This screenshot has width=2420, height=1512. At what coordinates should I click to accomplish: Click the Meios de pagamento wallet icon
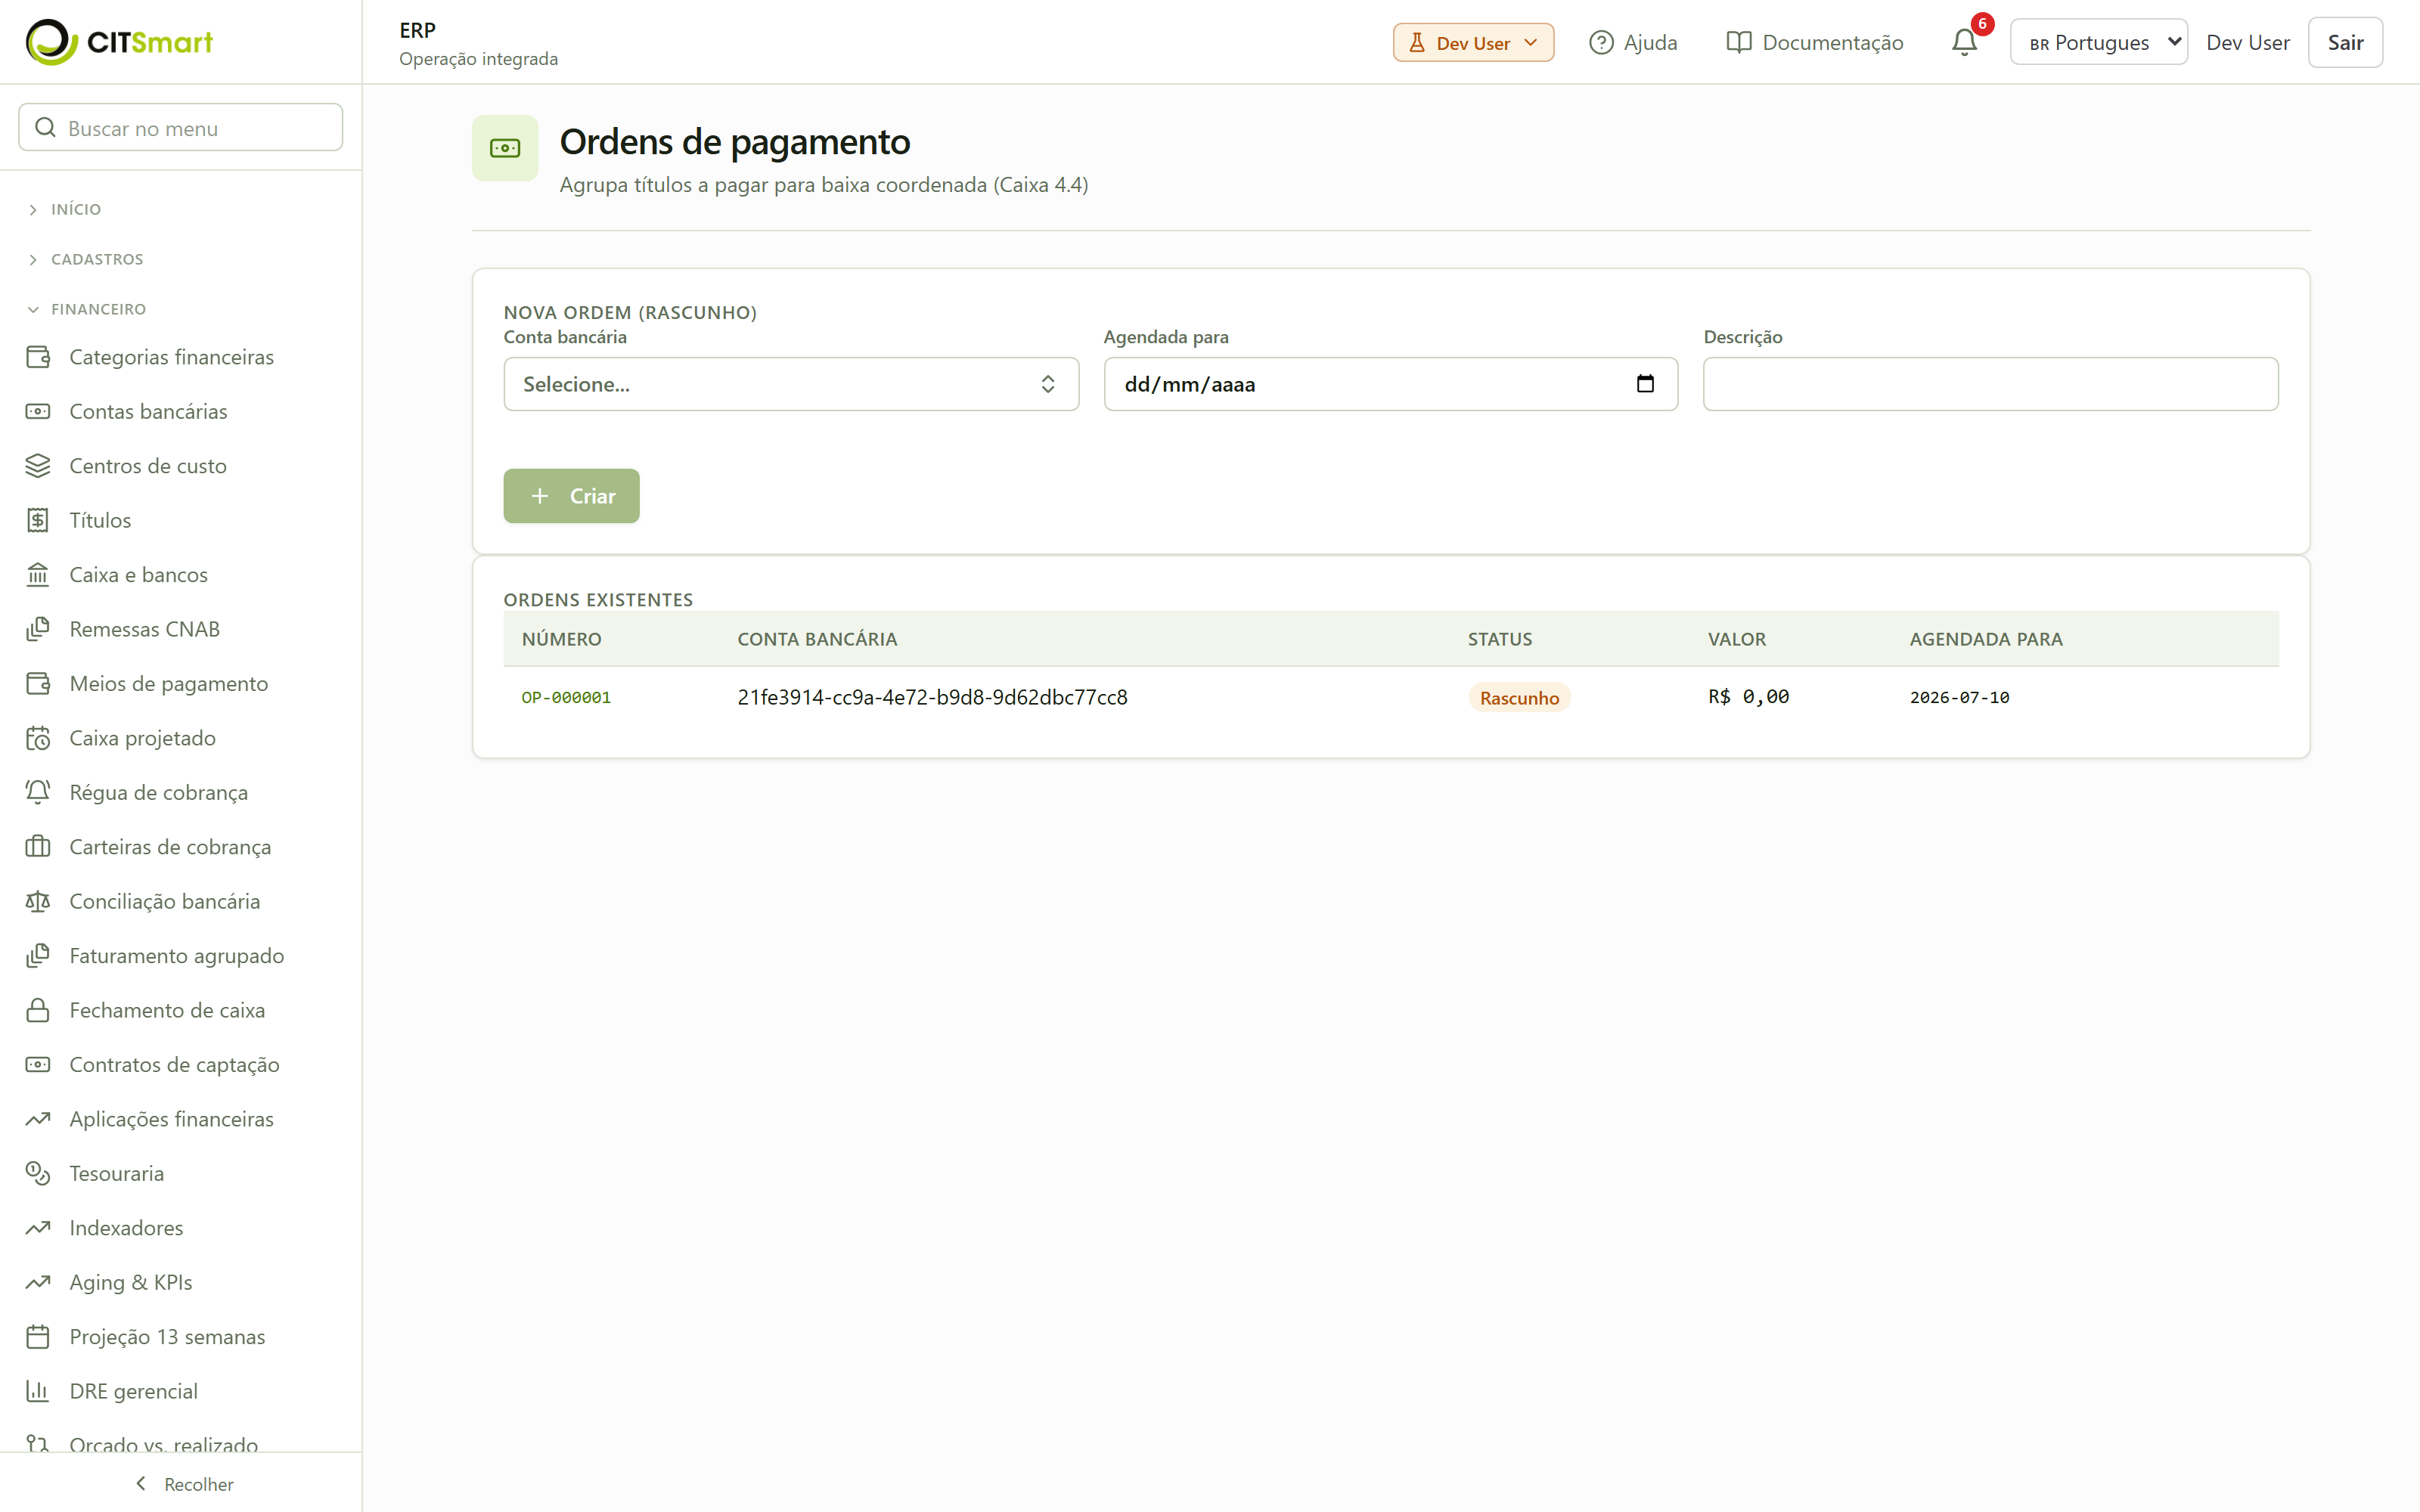click(38, 684)
